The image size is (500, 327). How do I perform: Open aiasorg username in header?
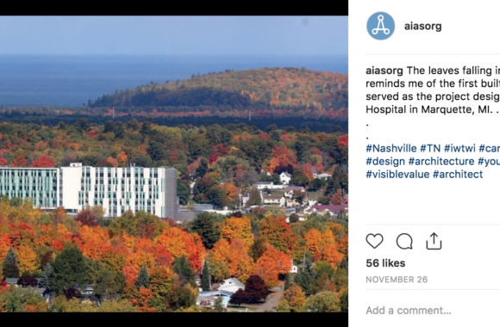pos(422,26)
